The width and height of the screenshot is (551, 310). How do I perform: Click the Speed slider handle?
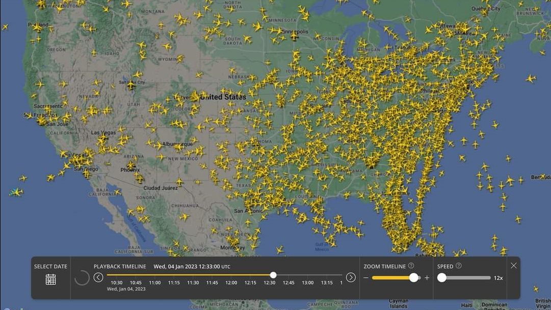click(x=441, y=278)
